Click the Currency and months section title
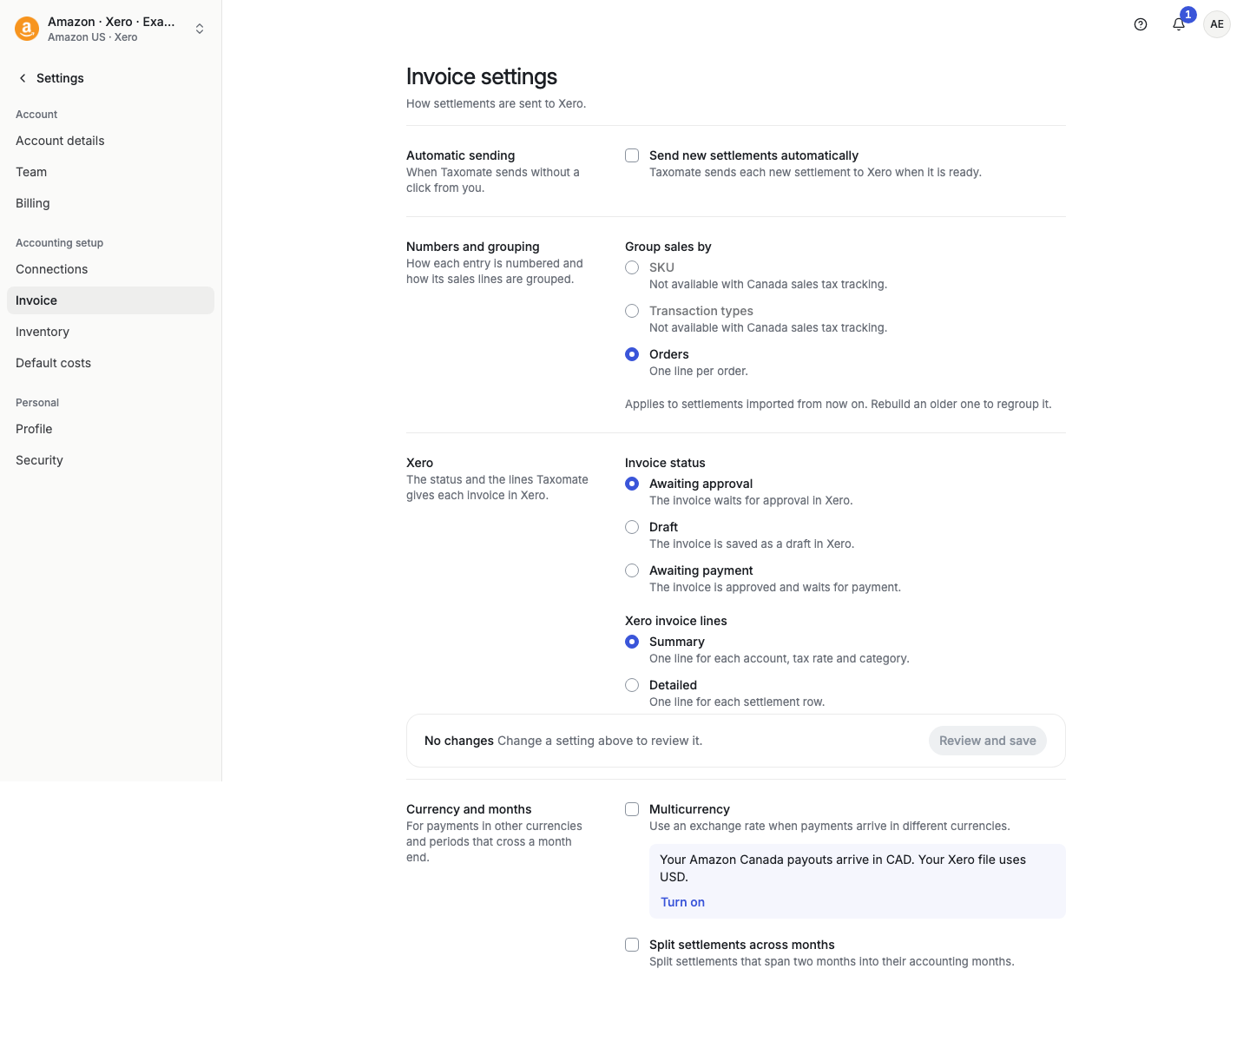This screenshot has width=1250, height=1061. pyautogui.click(x=469, y=809)
